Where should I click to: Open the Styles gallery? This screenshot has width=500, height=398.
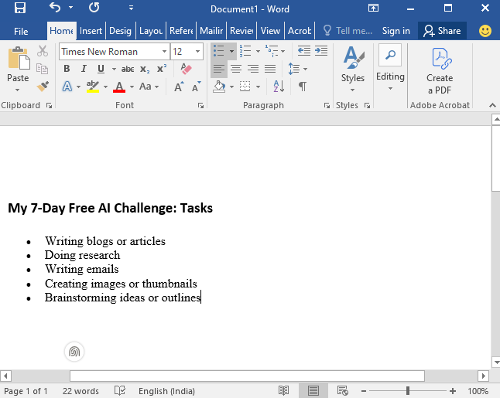pyautogui.click(x=353, y=70)
